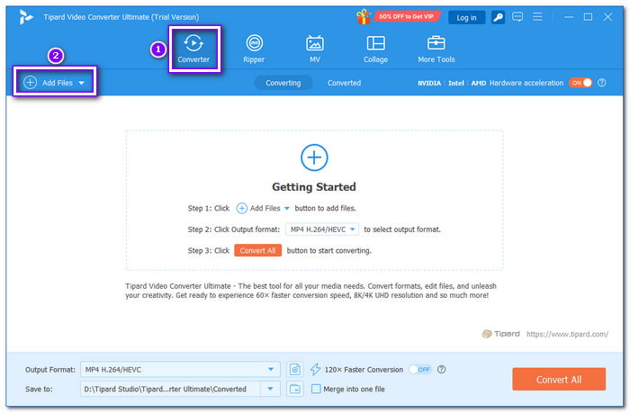Image resolution: width=630 pixels, height=413 pixels.
Task: Click the NVIDIA label
Action: point(429,83)
